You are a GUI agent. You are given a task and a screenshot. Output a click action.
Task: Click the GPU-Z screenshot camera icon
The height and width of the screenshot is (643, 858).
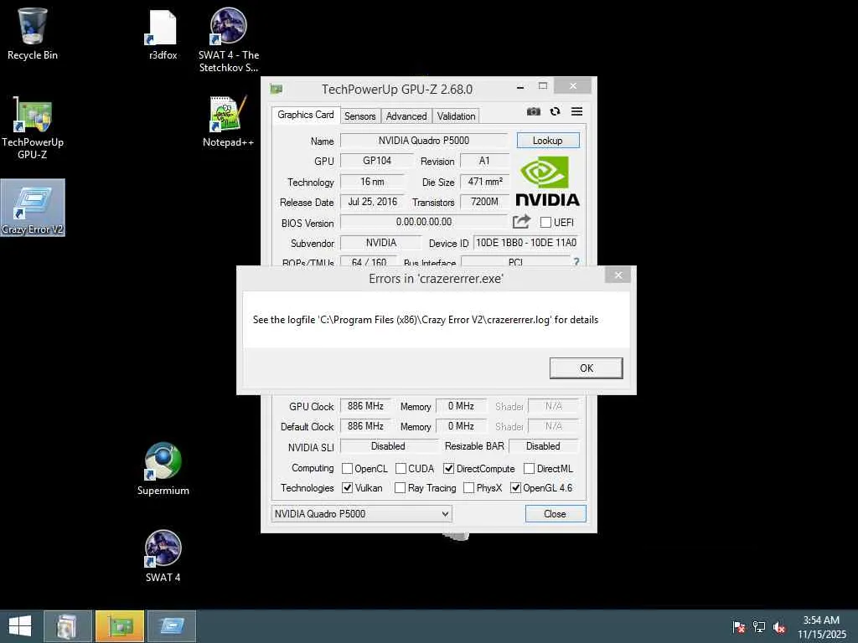click(534, 111)
